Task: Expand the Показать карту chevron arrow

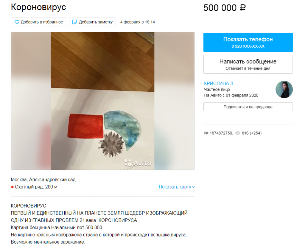Action: (x=193, y=187)
